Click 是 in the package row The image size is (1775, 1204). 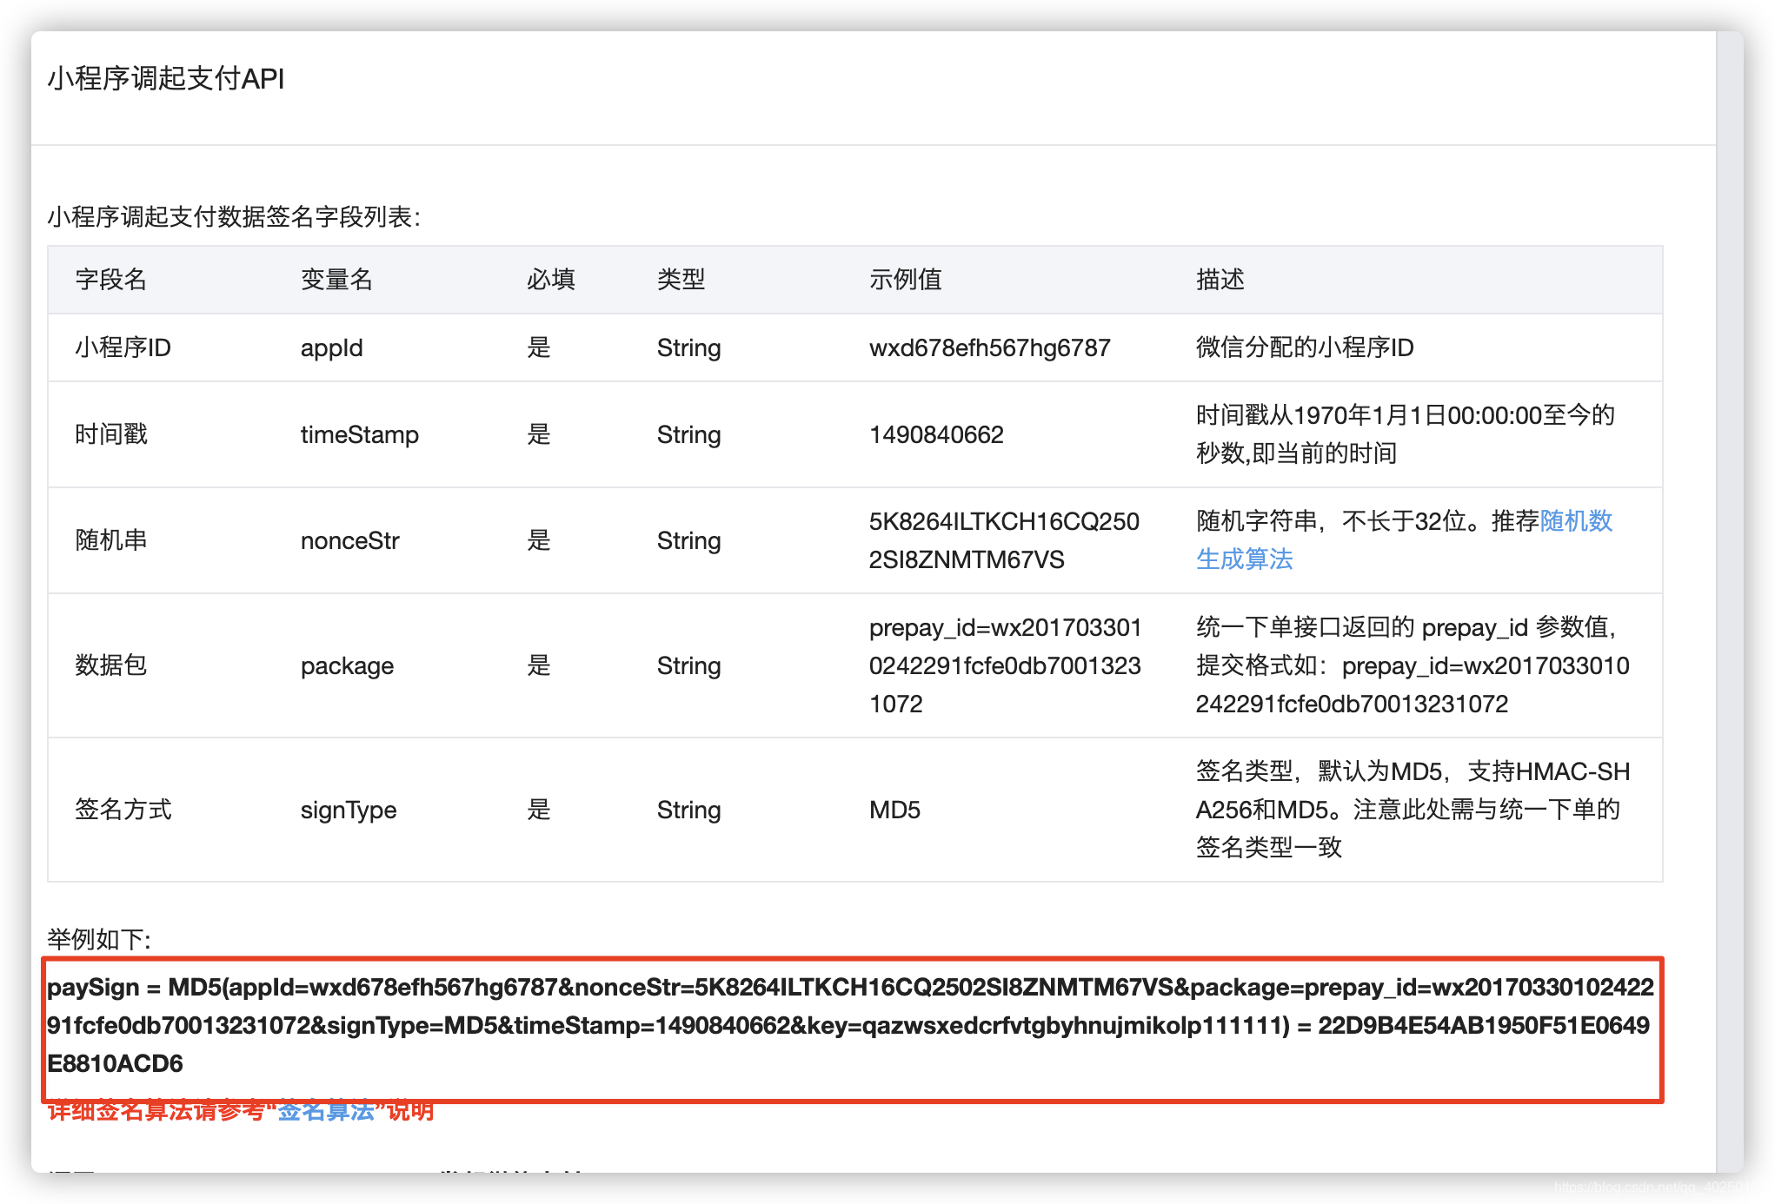point(539,665)
